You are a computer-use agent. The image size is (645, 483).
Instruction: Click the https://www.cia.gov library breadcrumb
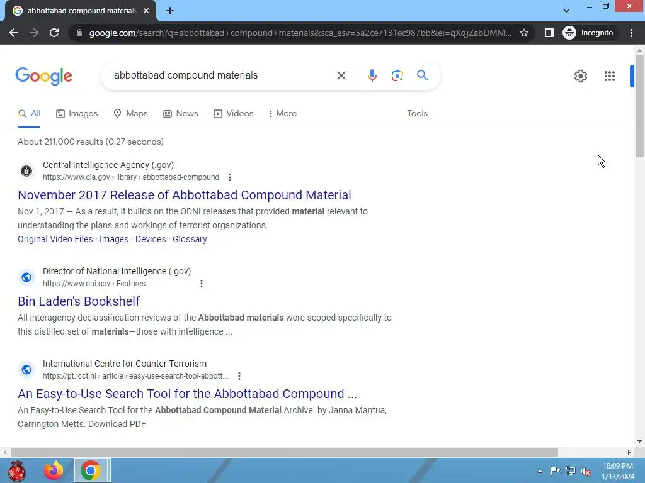click(x=131, y=177)
